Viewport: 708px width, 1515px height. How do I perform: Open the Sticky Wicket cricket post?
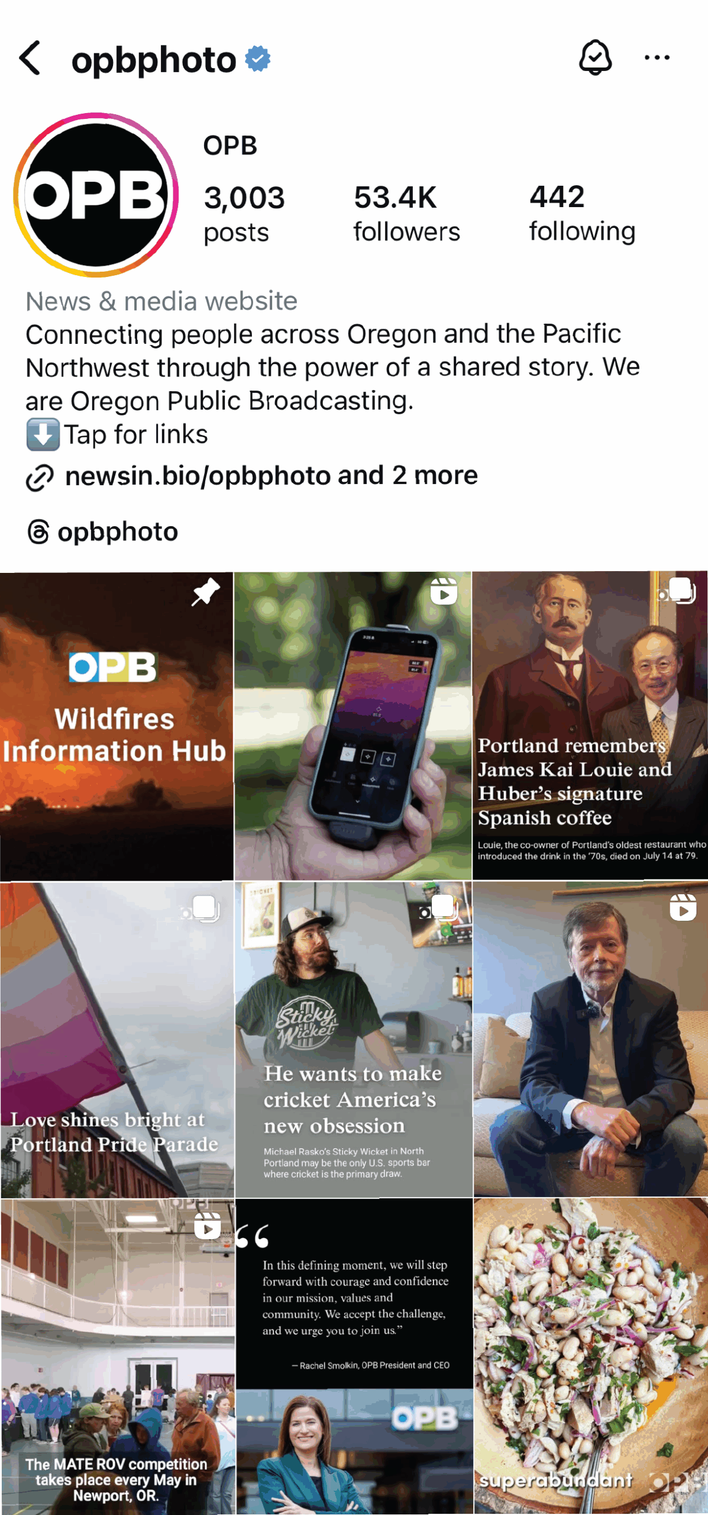pyautogui.click(x=353, y=1039)
